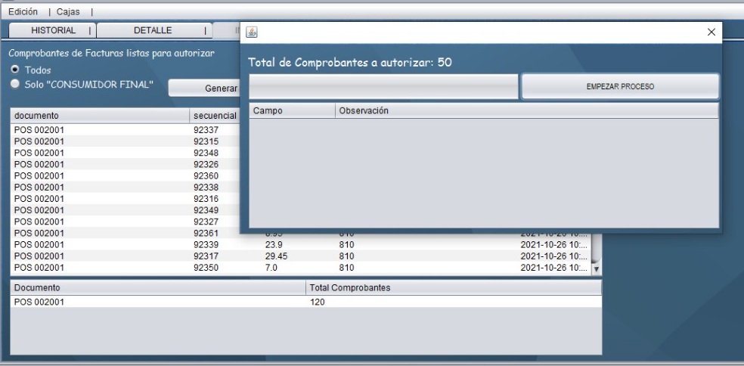The height and width of the screenshot is (366, 744).
Task: Close the comprobantes authorization dialog
Action: (x=711, y=32)
